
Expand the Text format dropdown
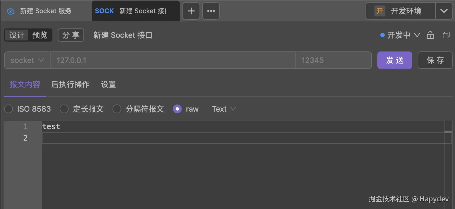coord(224,109)
